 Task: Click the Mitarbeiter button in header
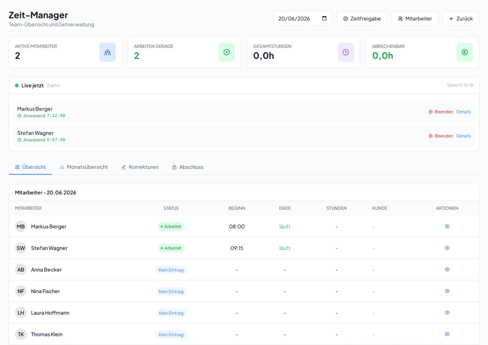tap(415, 19)
